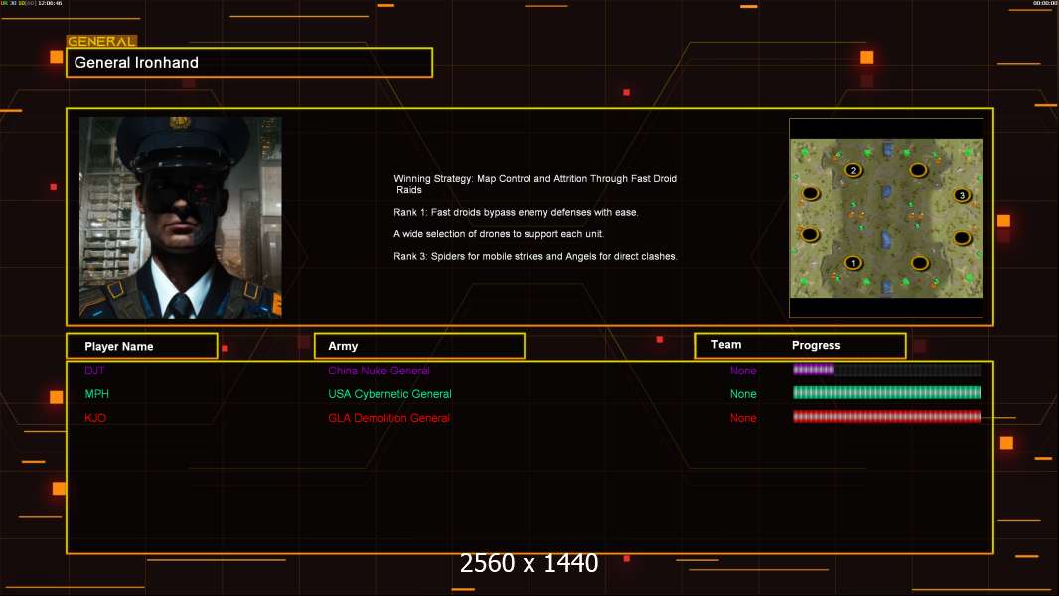Click the elapsed timer at top right
The image size is (1059, 596).
[x=1045, y=3]
